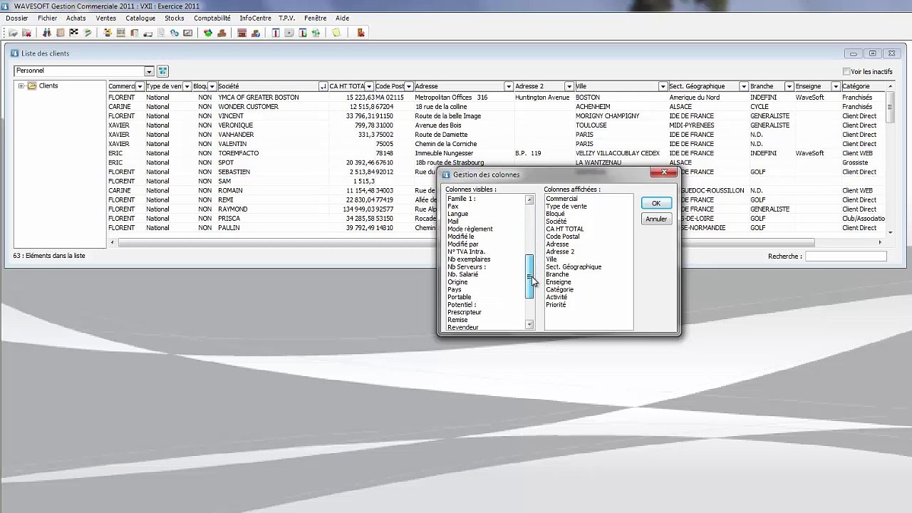Open the Fenêtre menu
Screen dimensions: 912x513
click(315, 18)
